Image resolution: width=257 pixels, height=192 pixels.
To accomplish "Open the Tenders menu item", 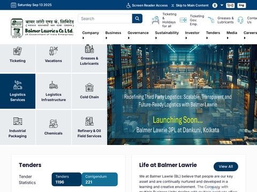I will pos(213,33).
